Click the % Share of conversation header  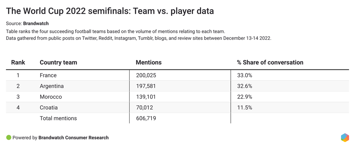270,63
